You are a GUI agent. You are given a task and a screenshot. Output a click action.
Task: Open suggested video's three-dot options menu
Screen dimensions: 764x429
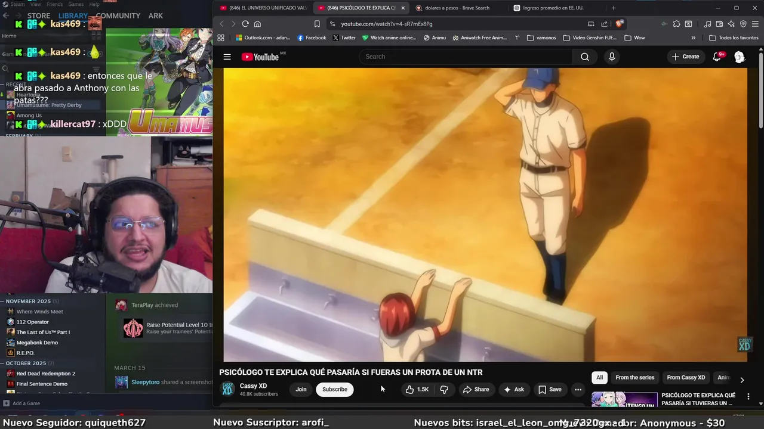click(x=748, y=396)
